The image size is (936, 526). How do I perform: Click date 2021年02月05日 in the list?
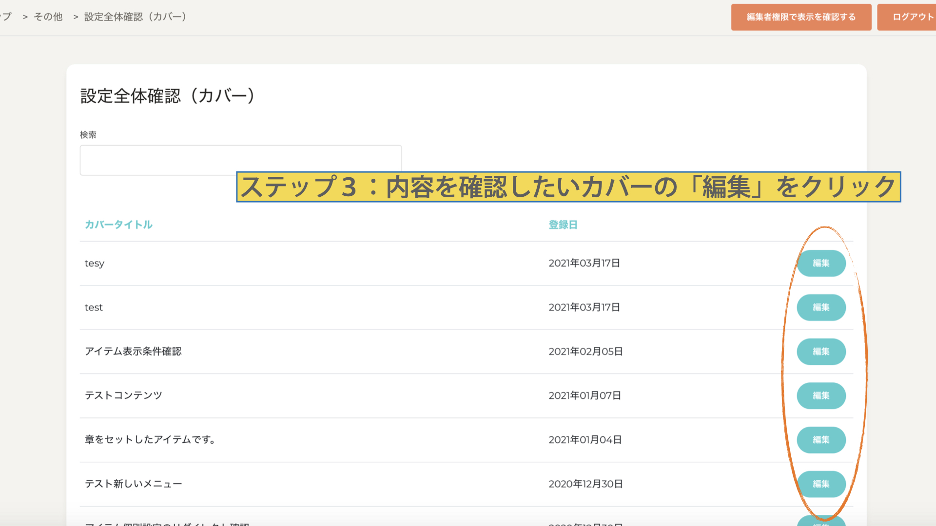pyautogui.click(x=585, y=352)
